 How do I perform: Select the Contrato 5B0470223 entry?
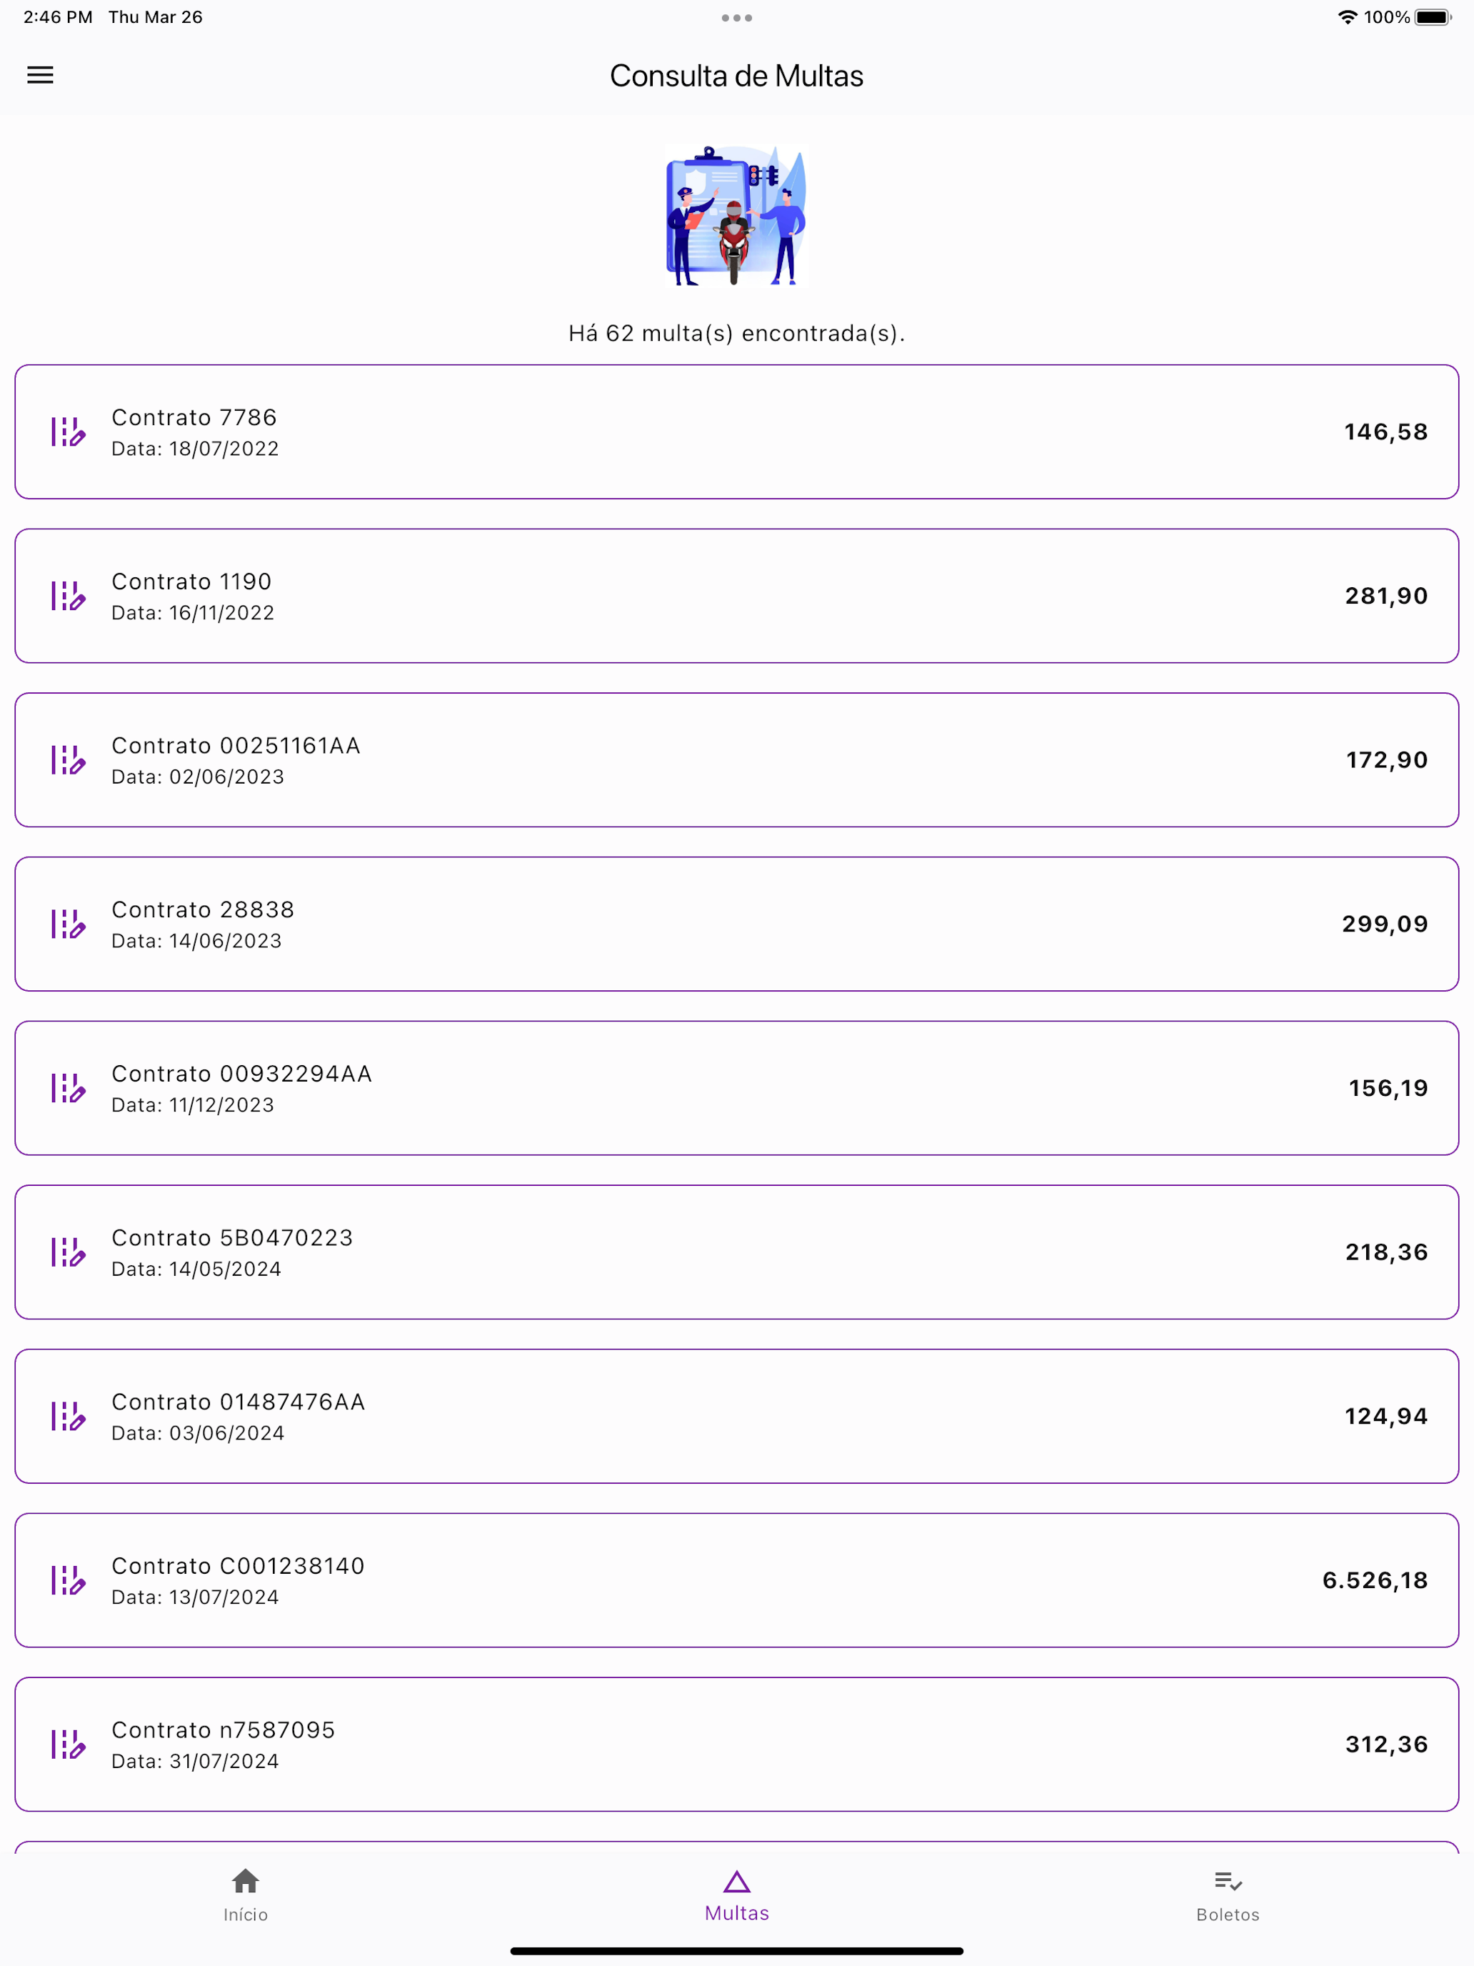click(x=736, y=1252)
